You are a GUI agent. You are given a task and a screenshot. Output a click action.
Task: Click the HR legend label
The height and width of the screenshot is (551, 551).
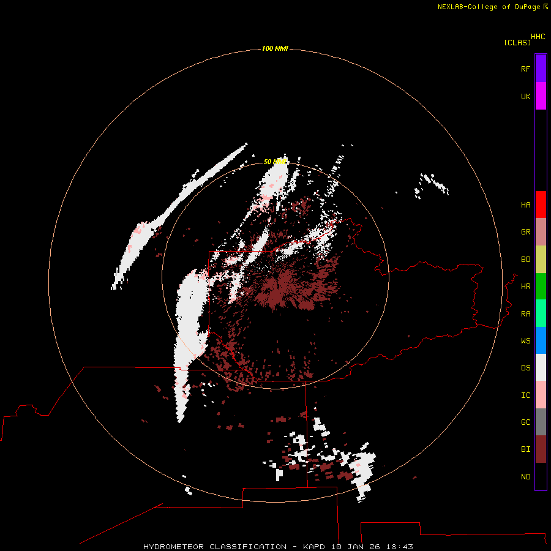click(x=525, y=287)
